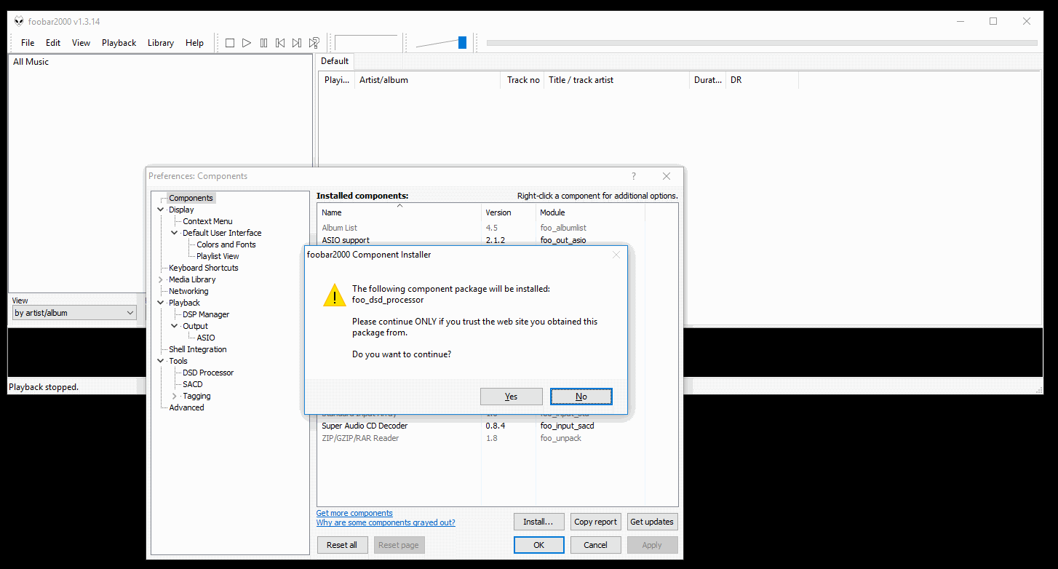The height and width of the screenshot is (569, 1058).
Task: Open the File menu
Action: pyautogui.click(x=28, y=43)
